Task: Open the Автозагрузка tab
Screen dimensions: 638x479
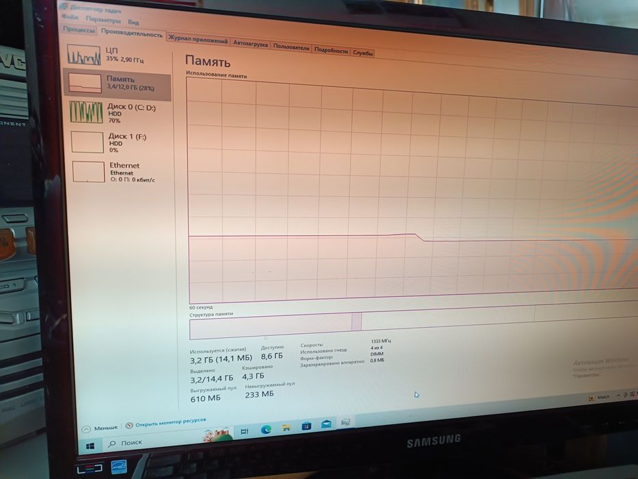Action: (x=250, y=44)
